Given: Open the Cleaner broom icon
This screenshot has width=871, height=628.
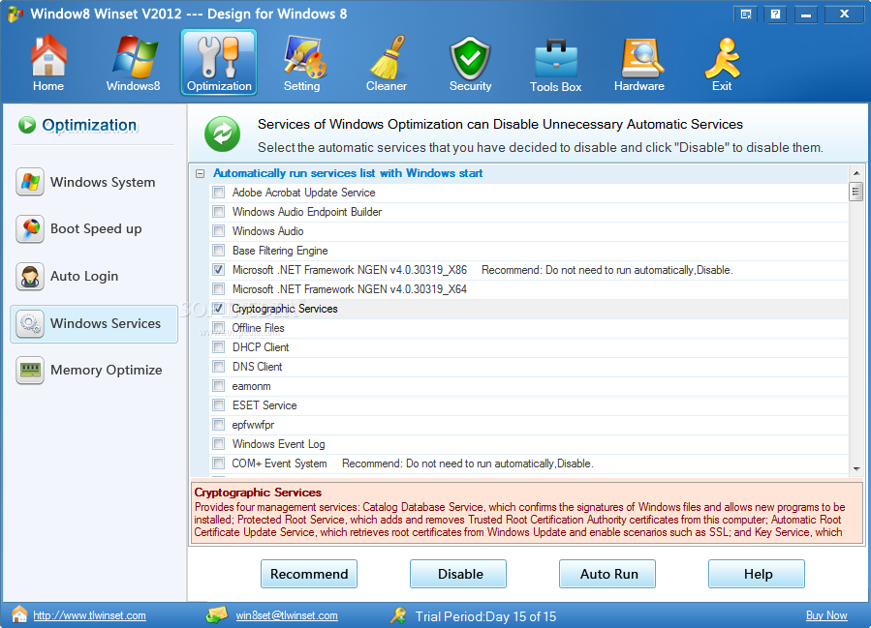Looking at the screenshot, I should coord(388,56).
